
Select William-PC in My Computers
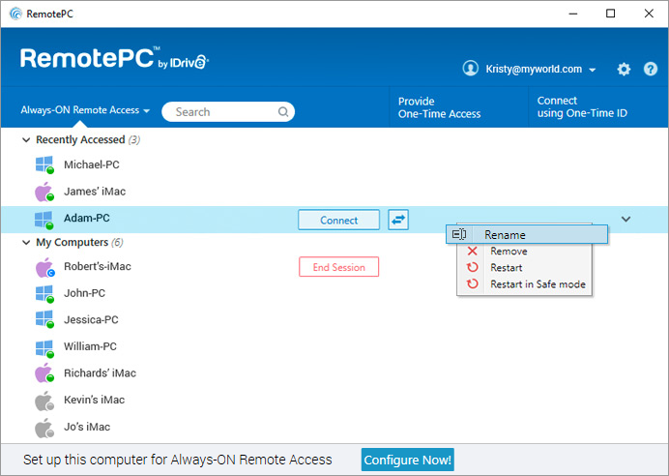[90, 346]
